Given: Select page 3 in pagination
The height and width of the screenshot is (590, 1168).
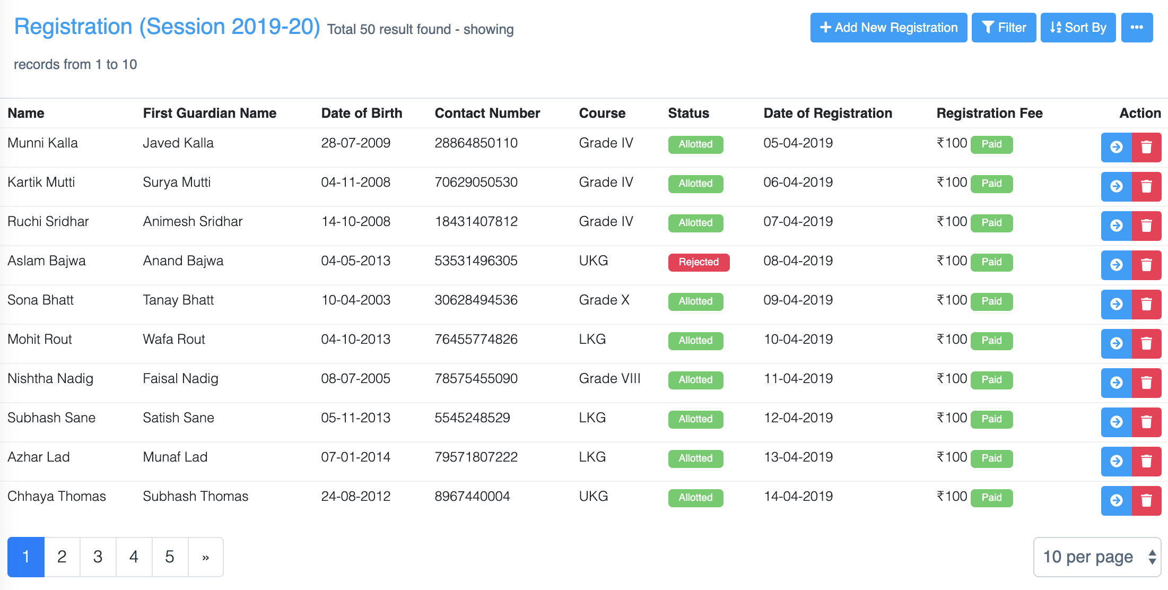Looking at the screenshot, I should click(98, 557).
